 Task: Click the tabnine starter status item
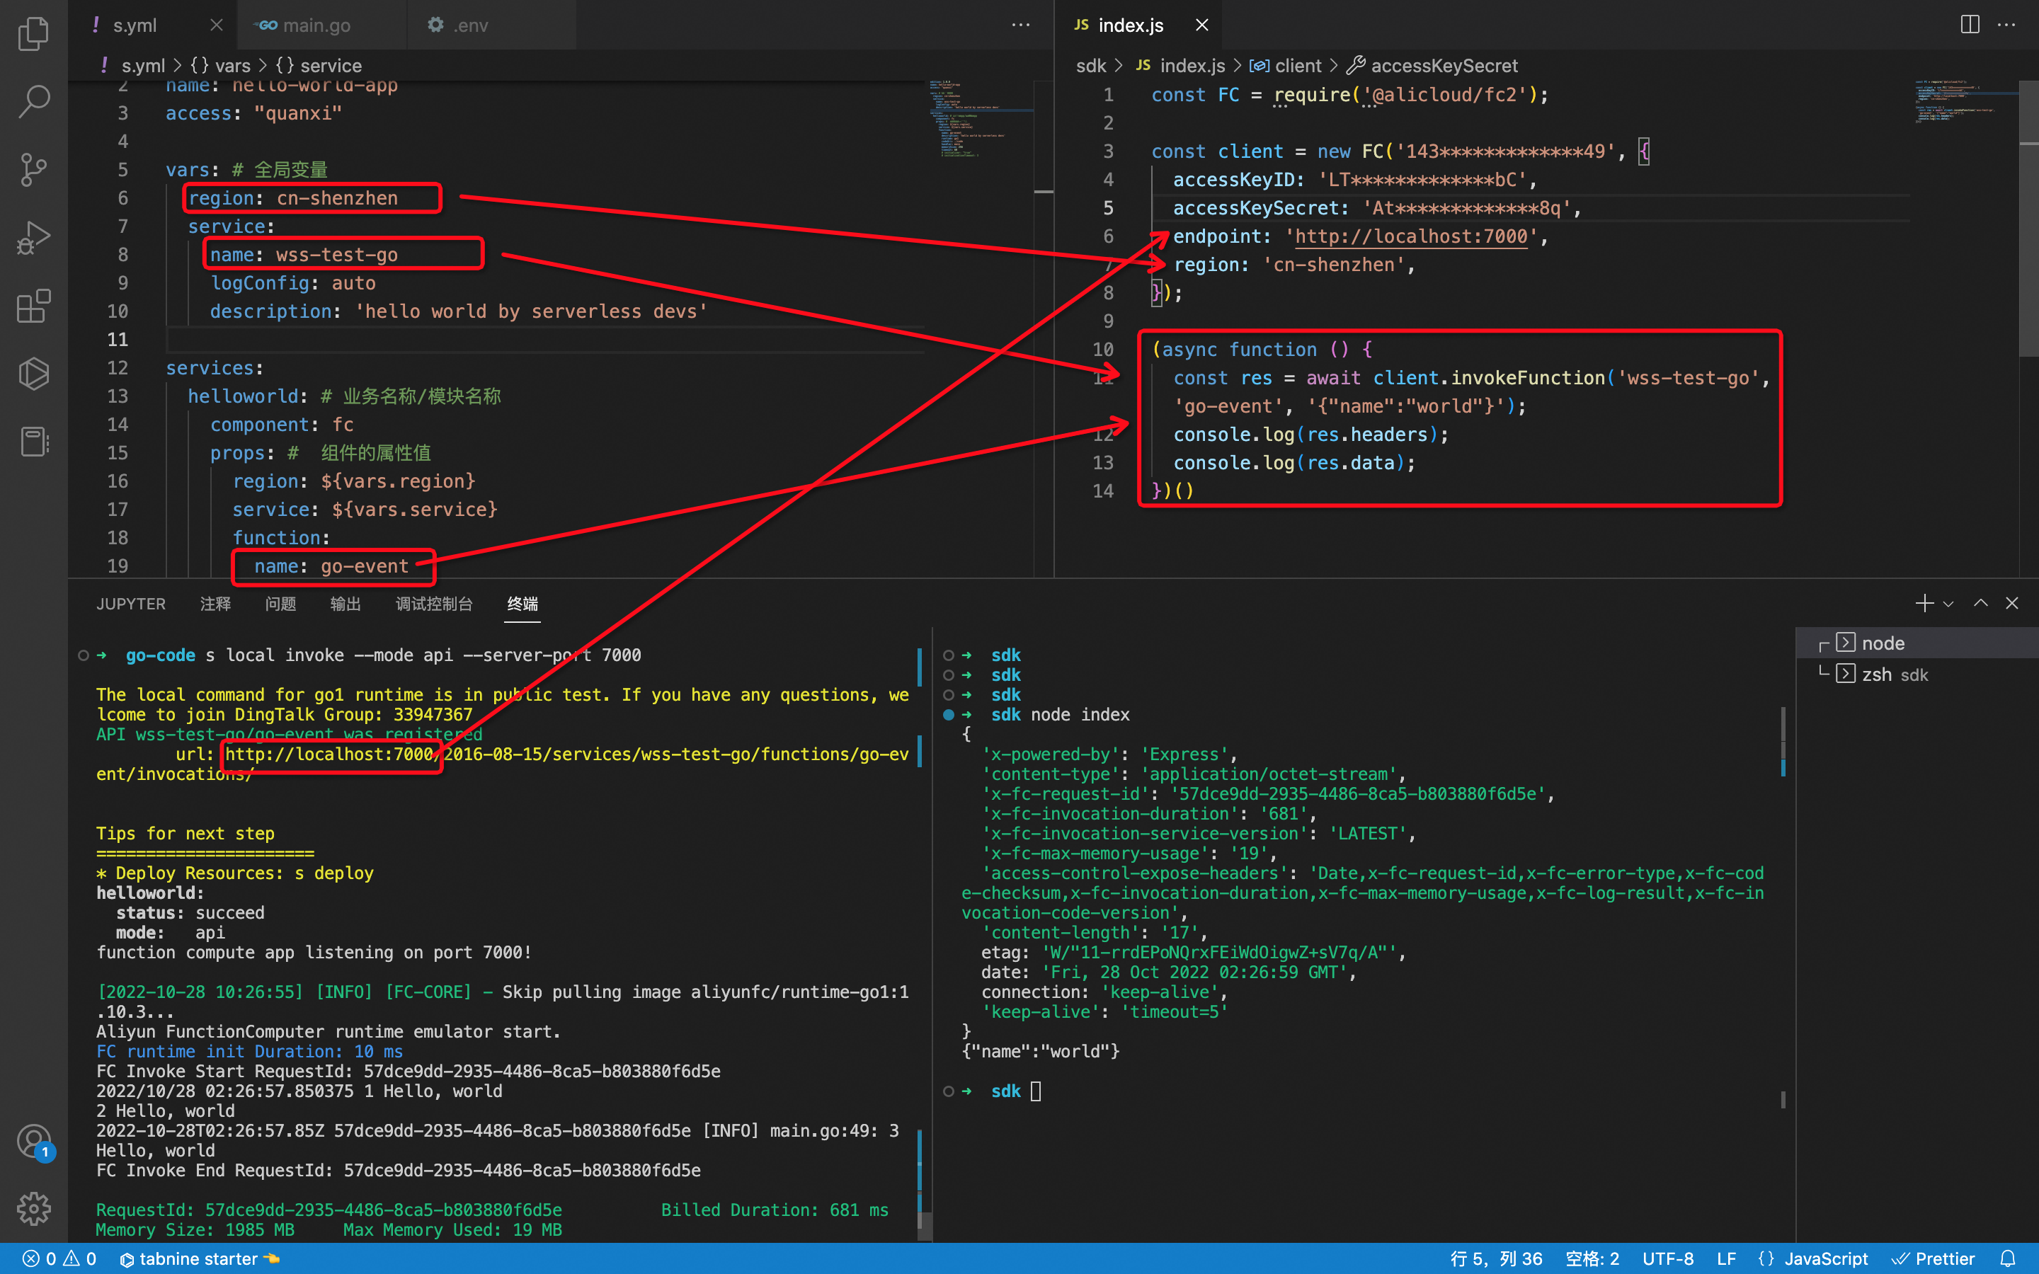[x=200, y=1259]
